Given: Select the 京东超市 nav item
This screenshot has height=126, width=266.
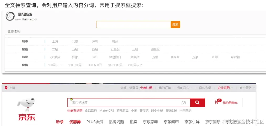Looking at the screenshot, I should click(x=171, y=122).
